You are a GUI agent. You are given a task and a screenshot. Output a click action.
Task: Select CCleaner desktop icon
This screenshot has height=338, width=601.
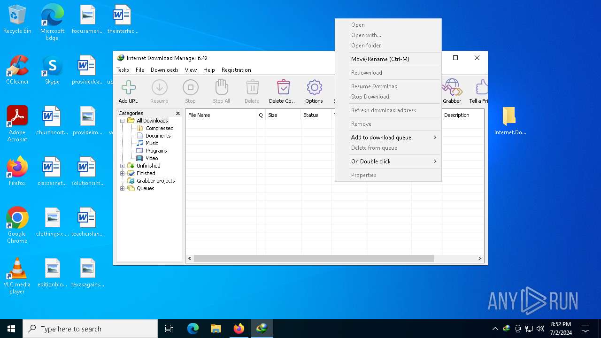(x=17, y=70)
